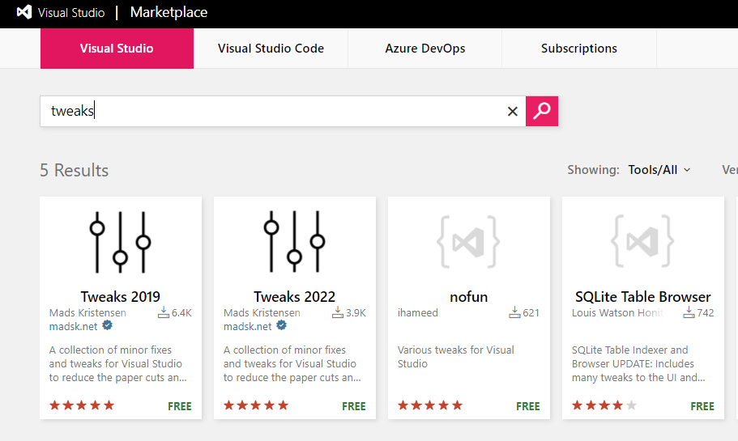
Task: Click download icon beside 3.9K
Action: 338,312
